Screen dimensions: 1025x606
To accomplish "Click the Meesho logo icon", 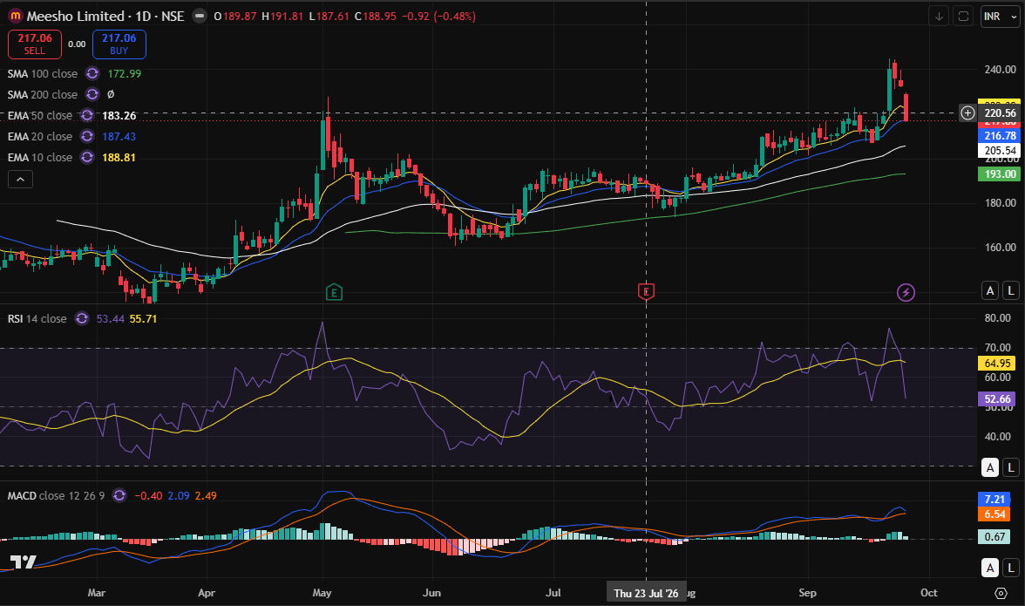I will [16, 16].
